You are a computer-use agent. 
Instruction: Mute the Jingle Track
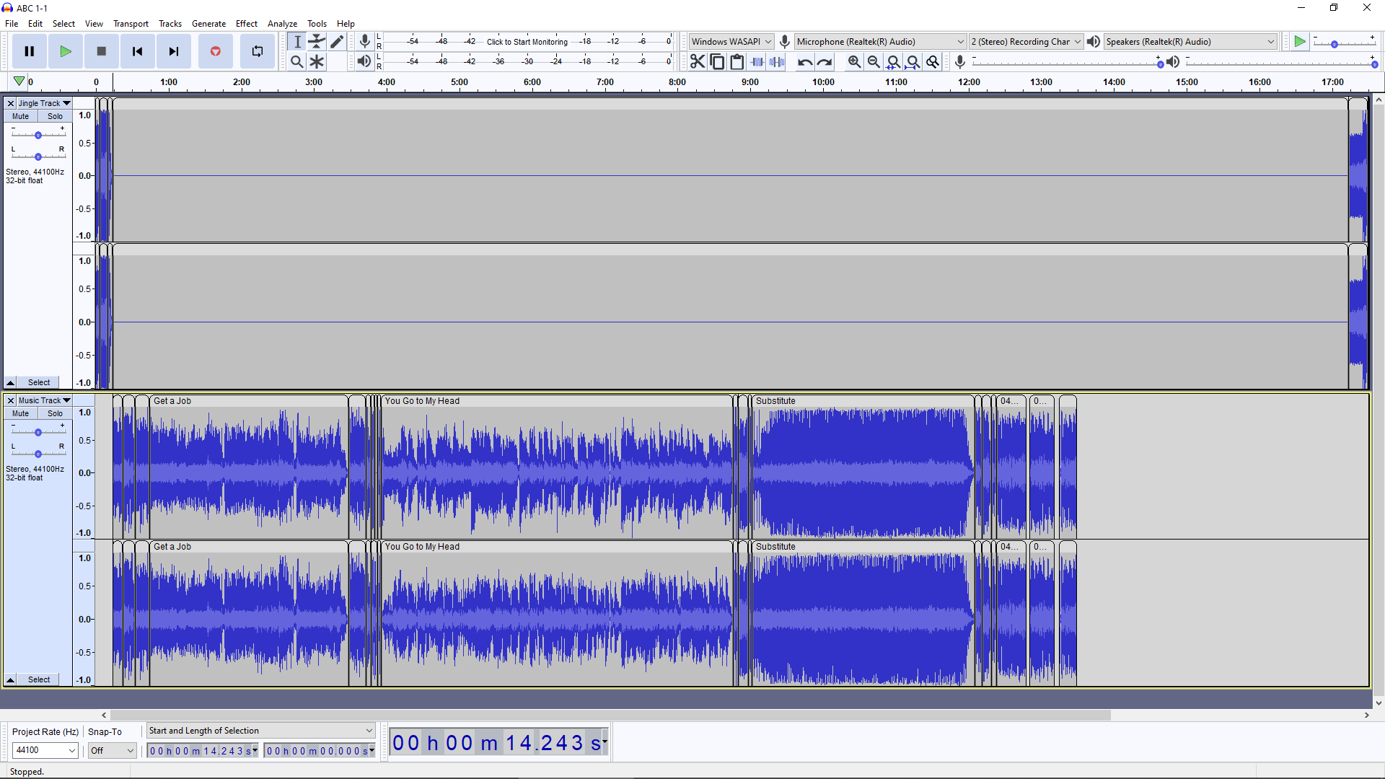[x=21, y=116]
